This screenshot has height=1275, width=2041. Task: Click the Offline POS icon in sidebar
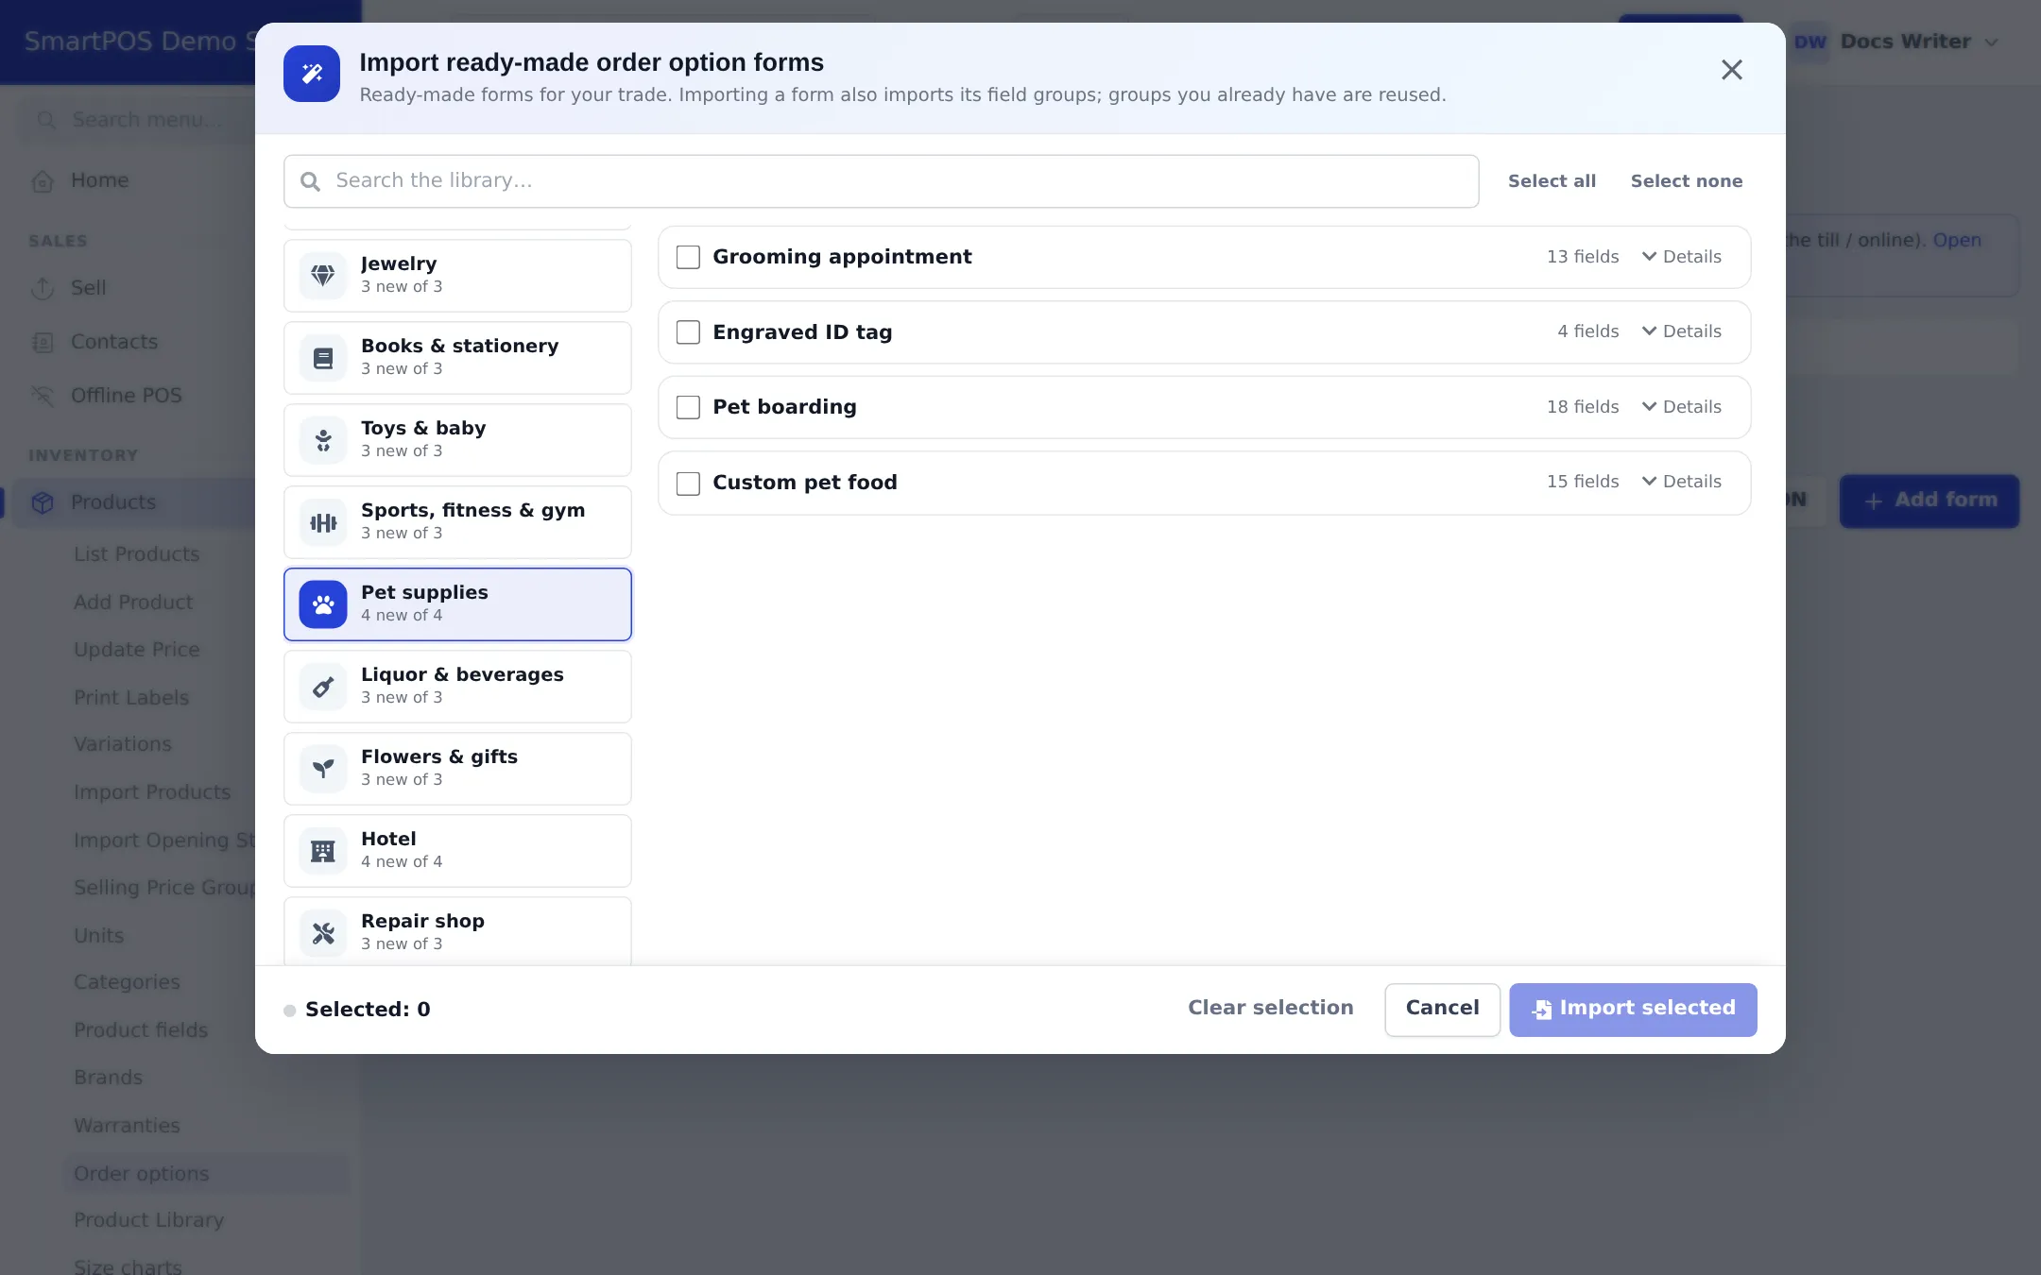click(43, 396)
